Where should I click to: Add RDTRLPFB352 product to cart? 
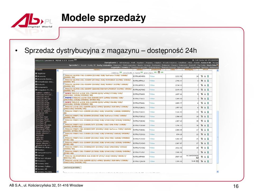tap(202, 152)
